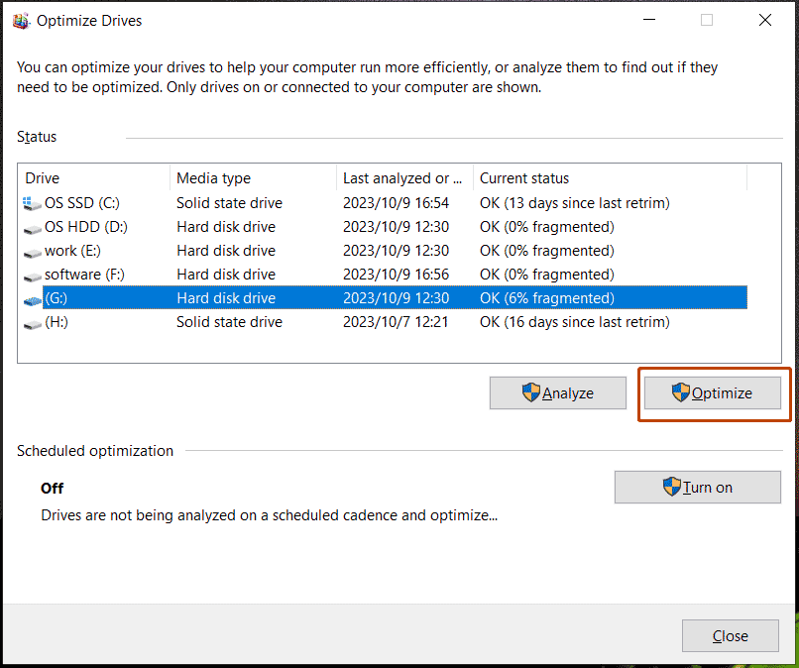Click 'Solid state drive' in the C: row
The image size is (799, 668).
pos(229,203)
